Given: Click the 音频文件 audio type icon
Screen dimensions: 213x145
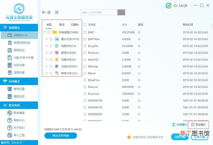Looking at the screenshot, I should click(x=57, y=53).
